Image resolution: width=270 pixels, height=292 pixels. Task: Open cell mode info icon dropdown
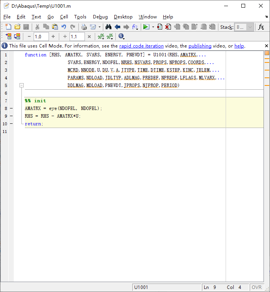[x=121, y=36]
